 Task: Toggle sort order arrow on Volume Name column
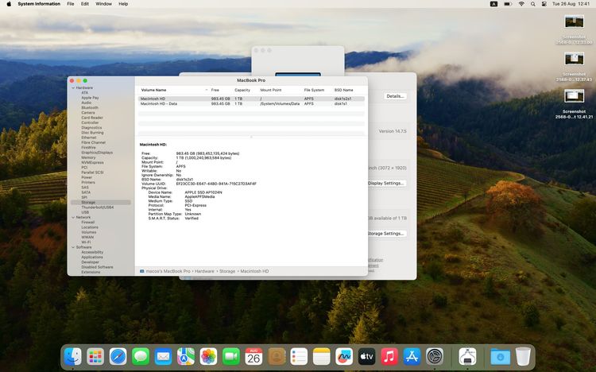click(x=207, y=90)
